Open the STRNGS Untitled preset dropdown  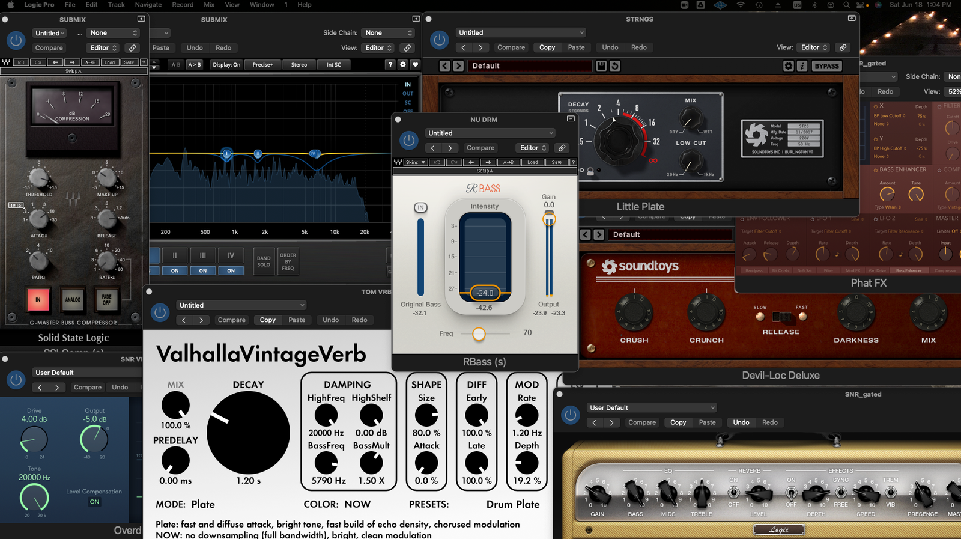click(520, 33)
